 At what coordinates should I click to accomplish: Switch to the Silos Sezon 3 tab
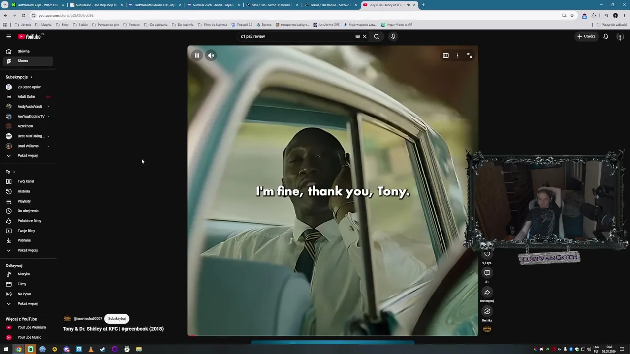click(x=272, y=5)
